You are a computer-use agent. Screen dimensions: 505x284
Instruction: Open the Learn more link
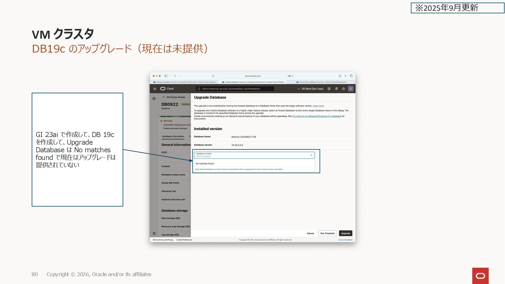(318, 106)
